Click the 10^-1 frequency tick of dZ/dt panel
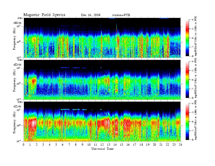 18,141
